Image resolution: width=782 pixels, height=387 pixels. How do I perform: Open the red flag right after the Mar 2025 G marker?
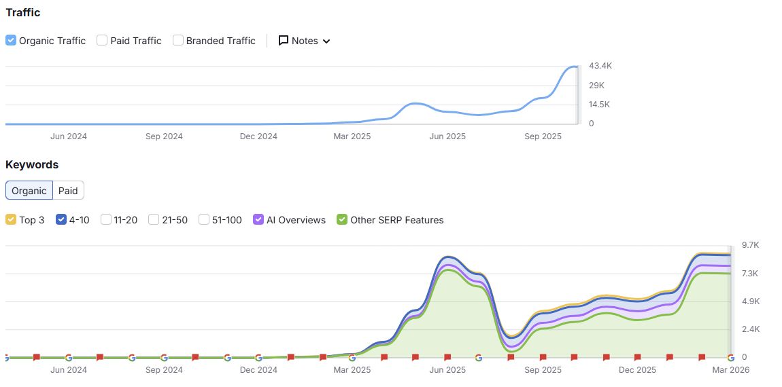384,357
